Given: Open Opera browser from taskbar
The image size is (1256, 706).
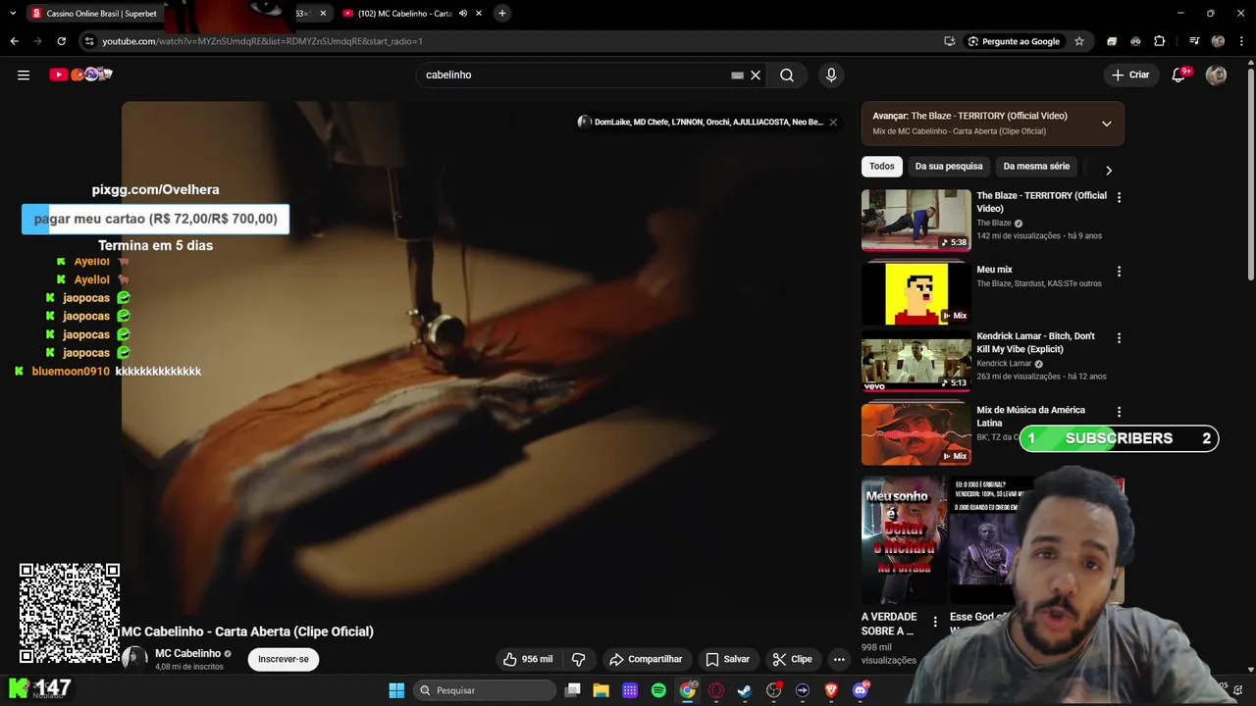Looking at the screenshot, I should tap(716, 690).
